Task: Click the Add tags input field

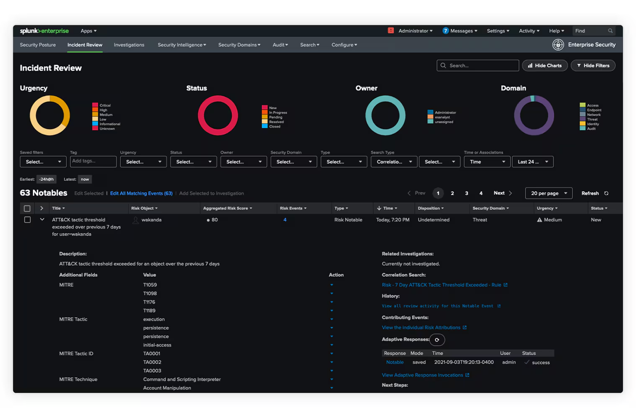Action: [93, 161]
